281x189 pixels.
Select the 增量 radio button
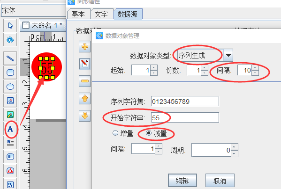click(x=115, y=133)
